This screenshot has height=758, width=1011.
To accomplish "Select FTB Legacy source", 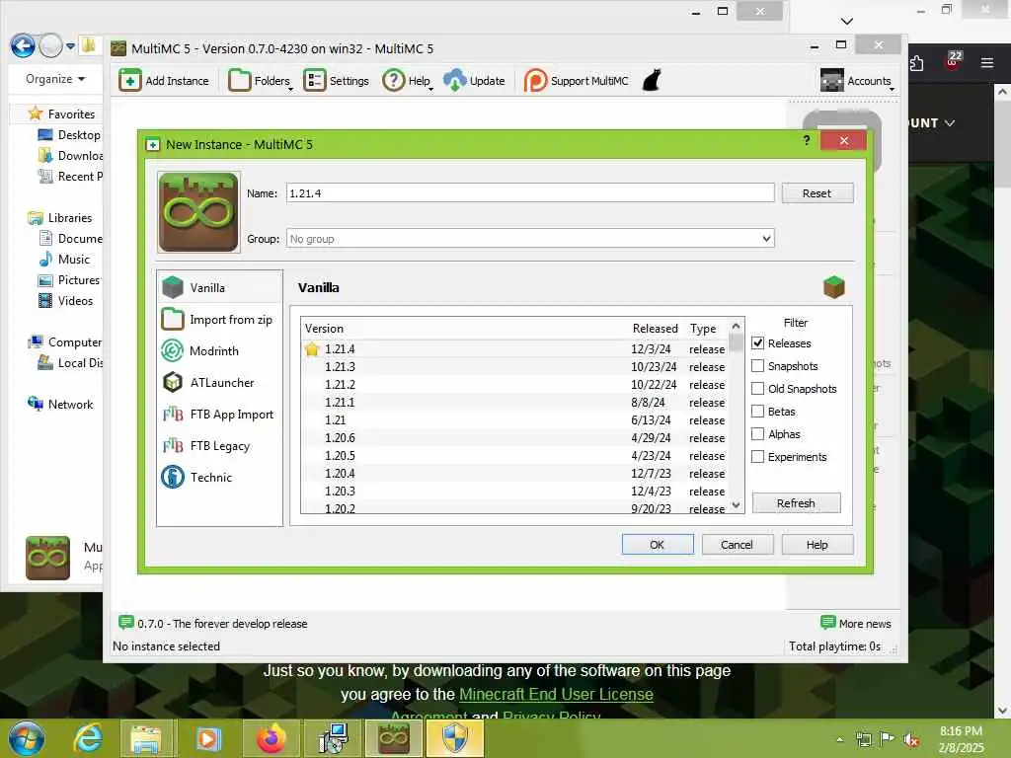I will coord(219,445).
